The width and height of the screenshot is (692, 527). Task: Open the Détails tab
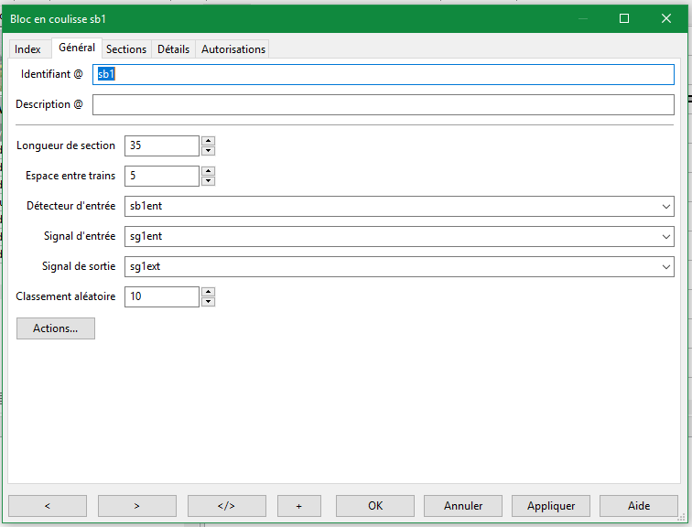[x=173, y=49]
